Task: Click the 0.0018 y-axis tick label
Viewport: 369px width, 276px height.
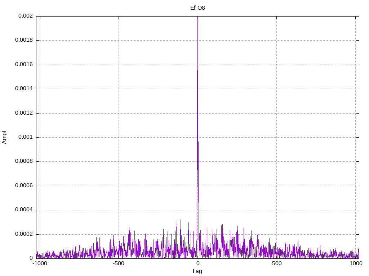Action: click(24, 40)
